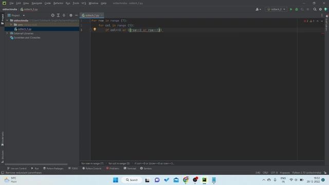Open Python Packages tool window

[53, 168]
